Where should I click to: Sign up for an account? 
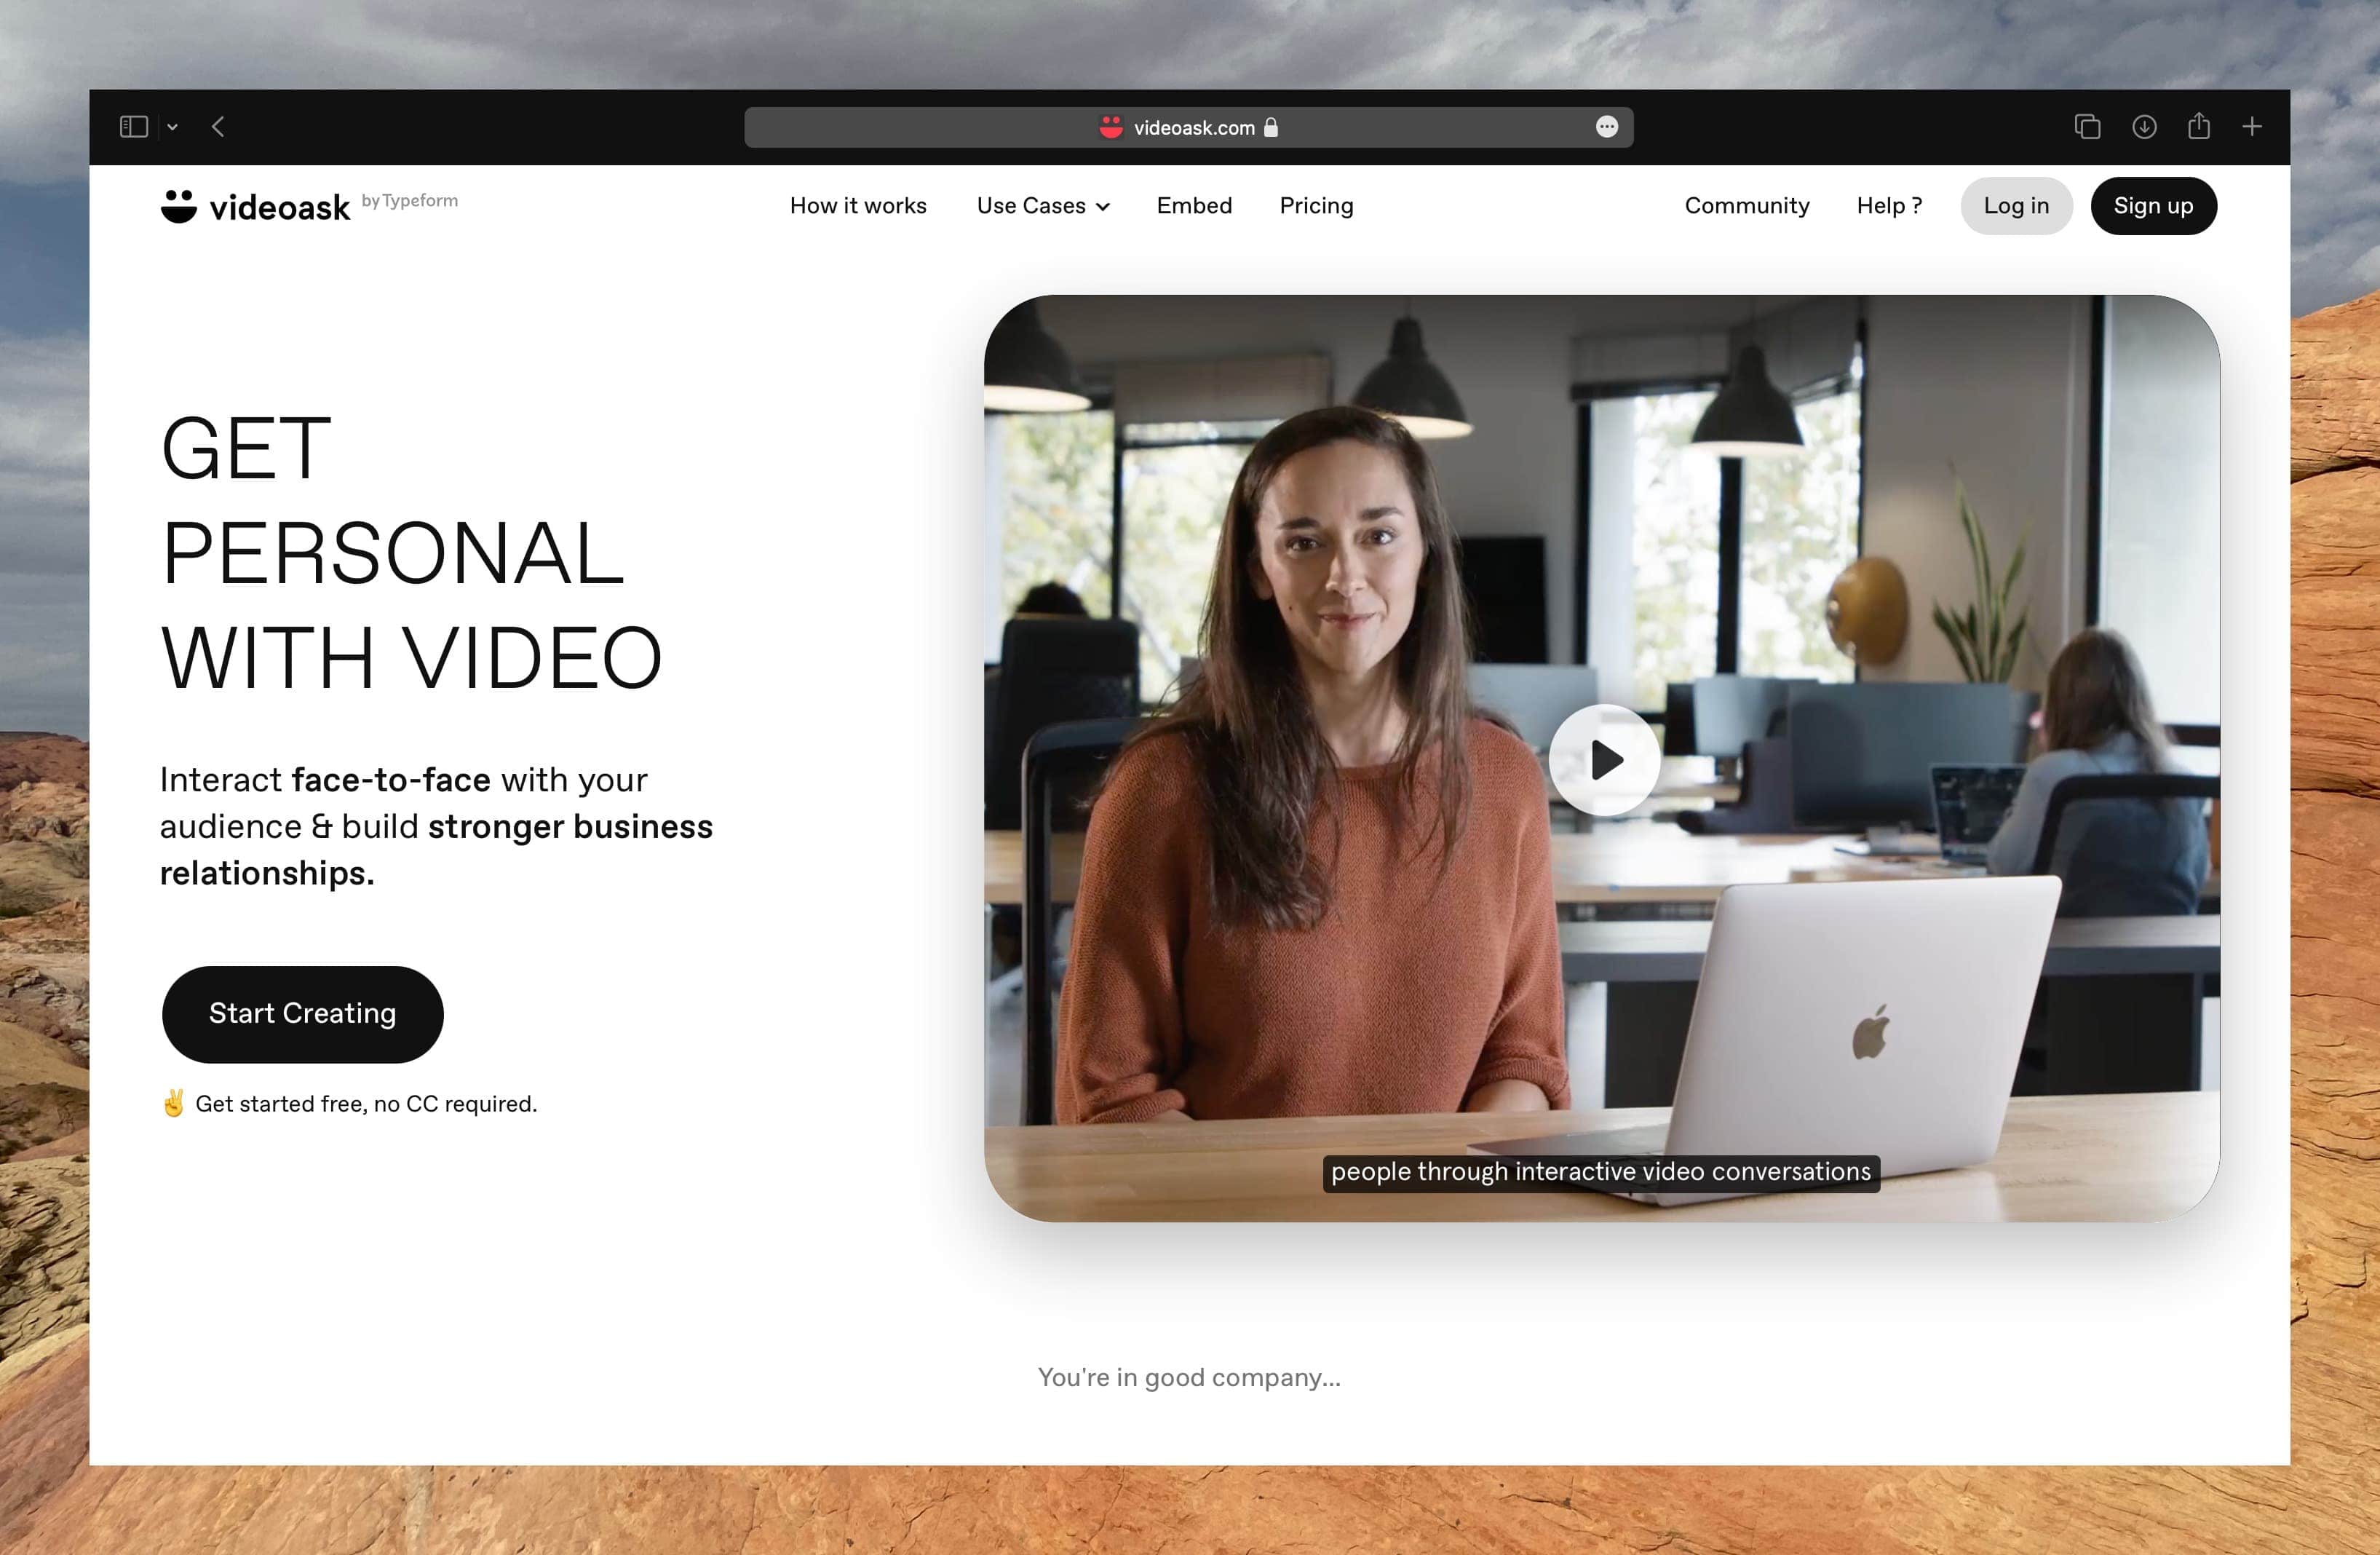[x=2153, y=206]
